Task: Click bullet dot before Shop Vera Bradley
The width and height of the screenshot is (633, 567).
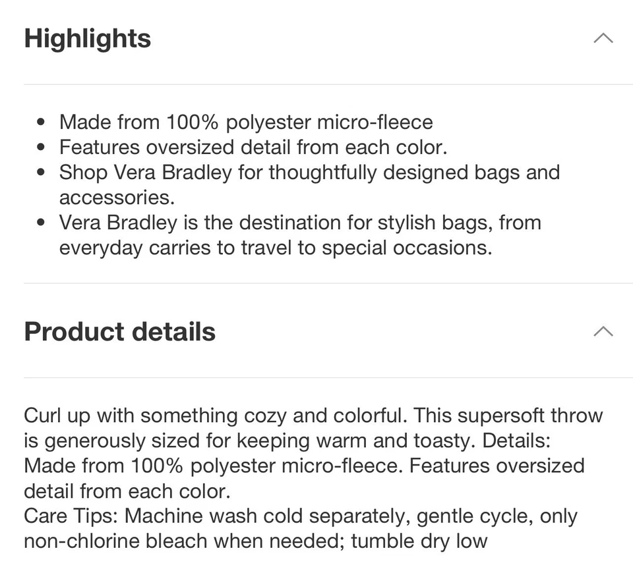Action: pyautogui.click(x=40, y=173)
